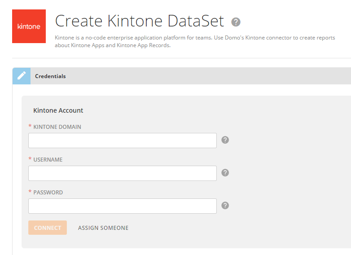Show help for Password field
The width and height of the screenshot is (351, 255).
pyautogui.click(x=225, y=206)
